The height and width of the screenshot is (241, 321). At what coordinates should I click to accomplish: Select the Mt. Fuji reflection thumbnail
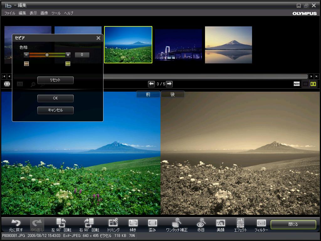click(229, 45)
